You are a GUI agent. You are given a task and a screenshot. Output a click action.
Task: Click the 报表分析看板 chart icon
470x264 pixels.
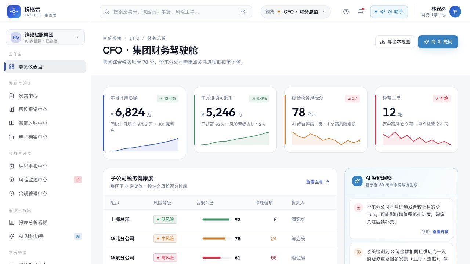(x=11, y=222)
